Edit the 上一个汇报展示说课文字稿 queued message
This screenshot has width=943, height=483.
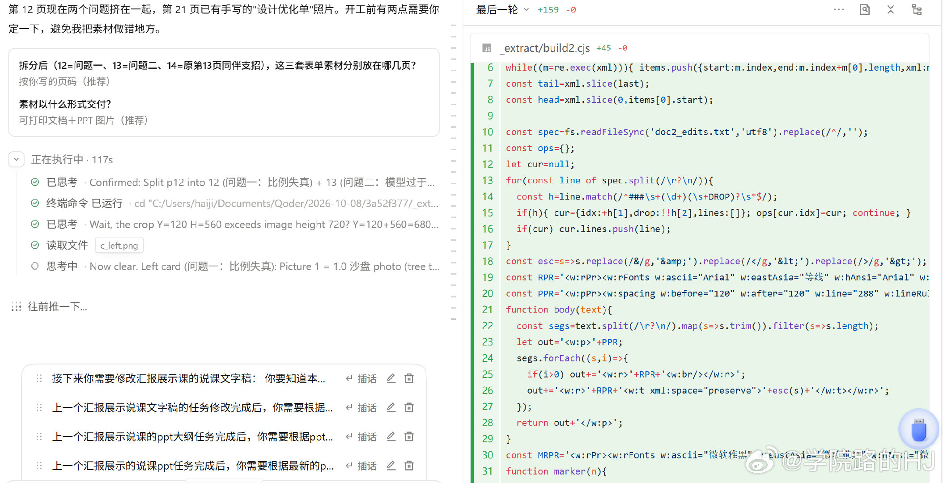coord(391,408)
